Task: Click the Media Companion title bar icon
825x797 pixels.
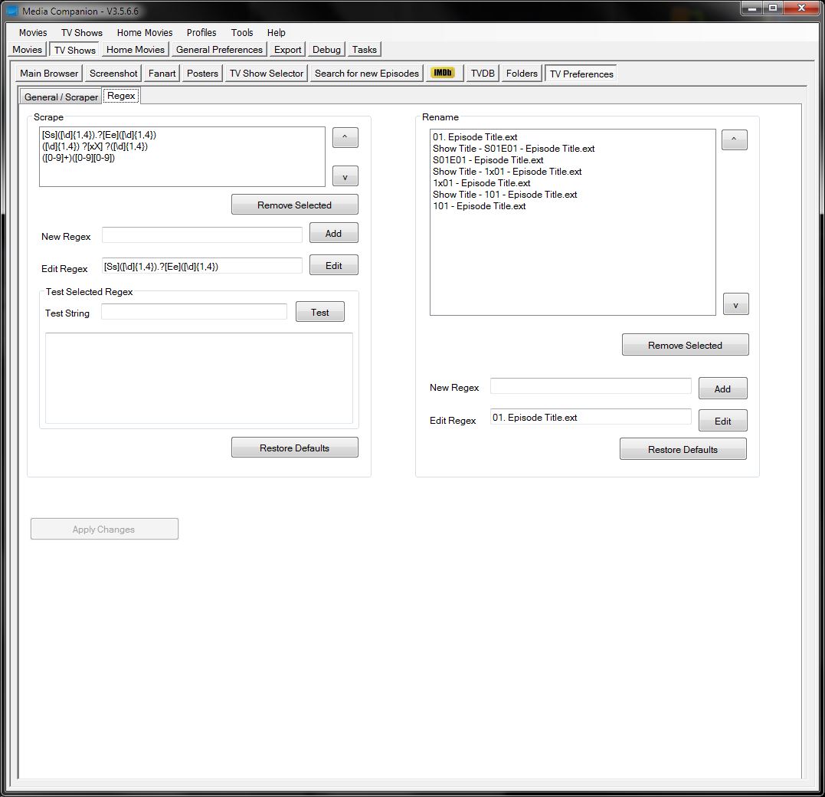Action: coord(11,11)
